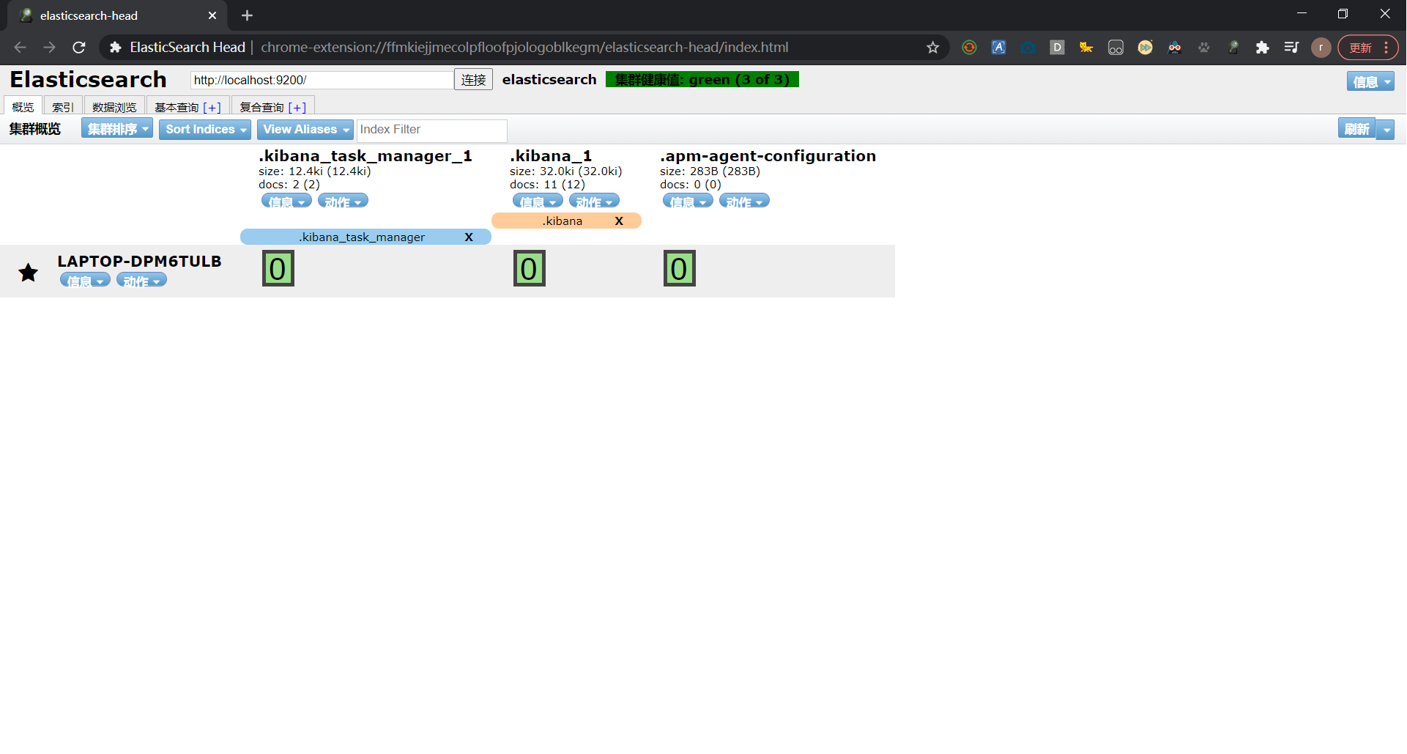Switch to the 概览 tab
The height and width of the screenshot is (754, 1407).
click(23, 106)
